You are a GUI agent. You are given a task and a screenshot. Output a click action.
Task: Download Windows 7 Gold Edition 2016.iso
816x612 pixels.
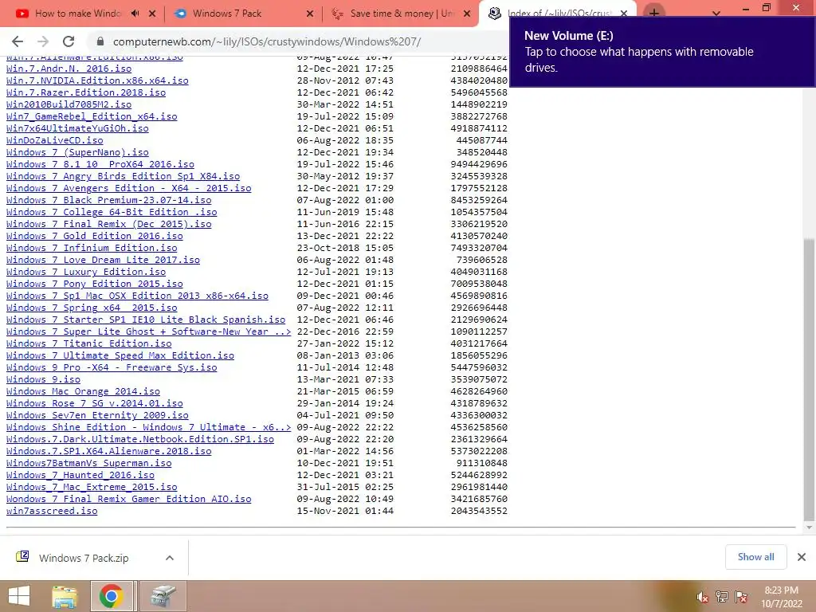[95, 236]
